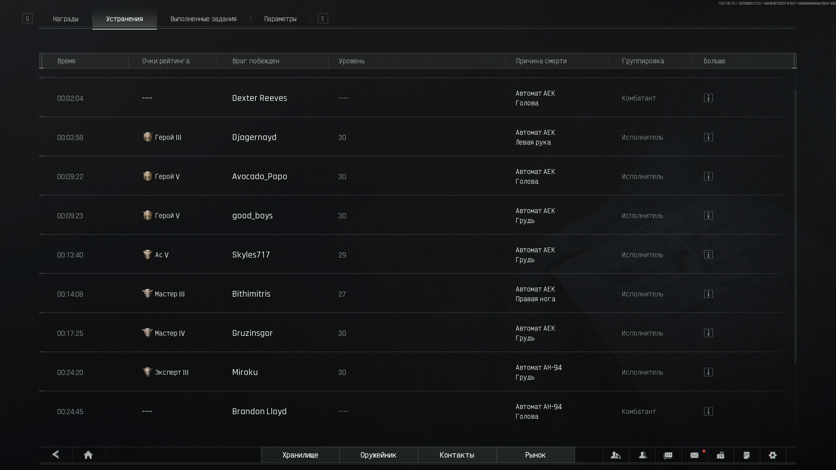
Task: Open the friends list icon
Action: click(x=643, y=455)
